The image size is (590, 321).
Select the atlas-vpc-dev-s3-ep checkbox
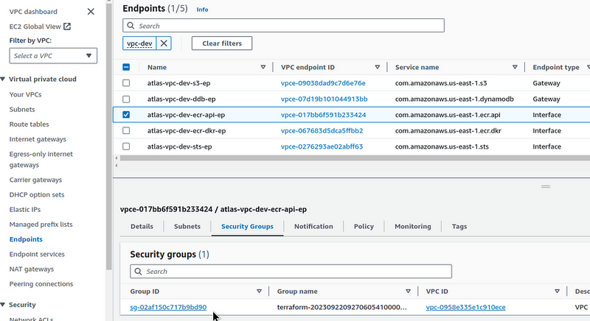(126, 83)
